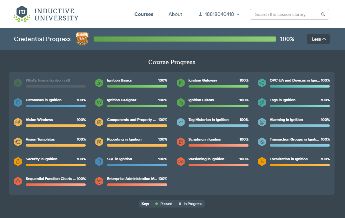Click the Ignition 7.9 credential badge
Viewport: 345px width, 218px height.
coord(82,39)
